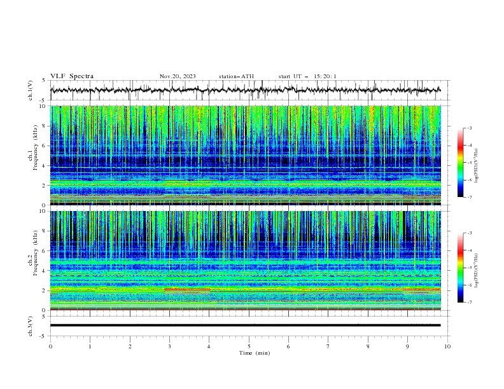Click the red 2 kHz band near minute 3 in ch.2
504x389 pixels.
[187, 289]
